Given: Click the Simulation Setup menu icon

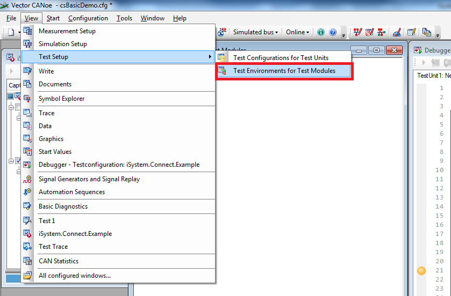Looking at the screenshot, I should [x=27, y=44].
